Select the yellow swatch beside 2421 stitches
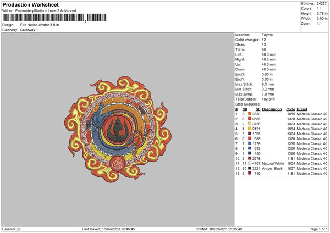Viewport: 330px width, 233px height. tap(250, 129)
